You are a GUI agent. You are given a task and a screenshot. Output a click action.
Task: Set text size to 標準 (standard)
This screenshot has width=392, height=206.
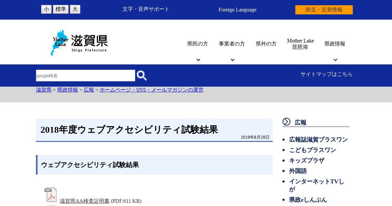point(61,9)
